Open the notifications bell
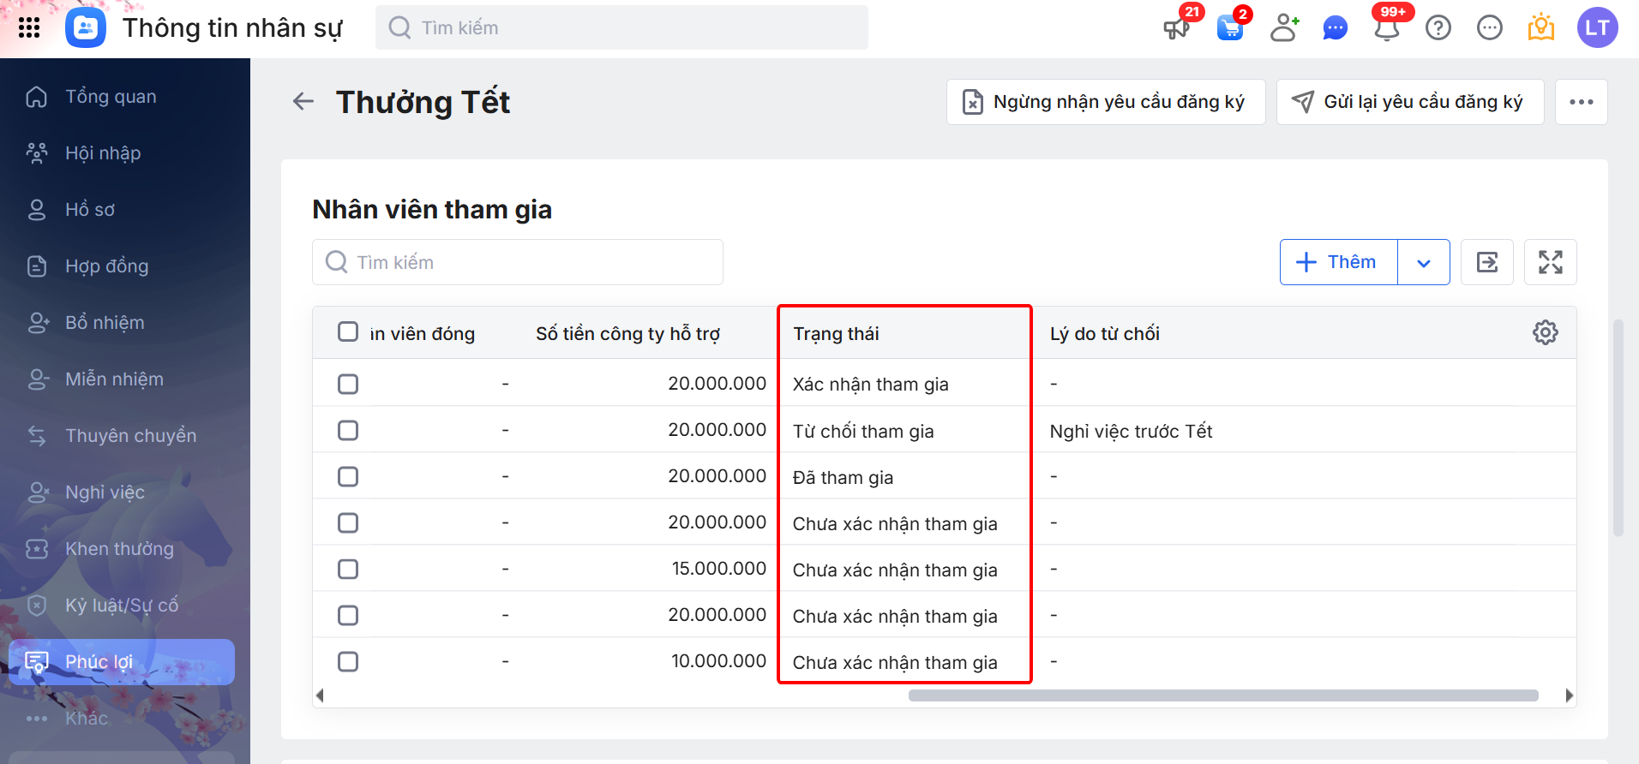This screenshot has width=1639, height=764. (x=1386, y=28)
